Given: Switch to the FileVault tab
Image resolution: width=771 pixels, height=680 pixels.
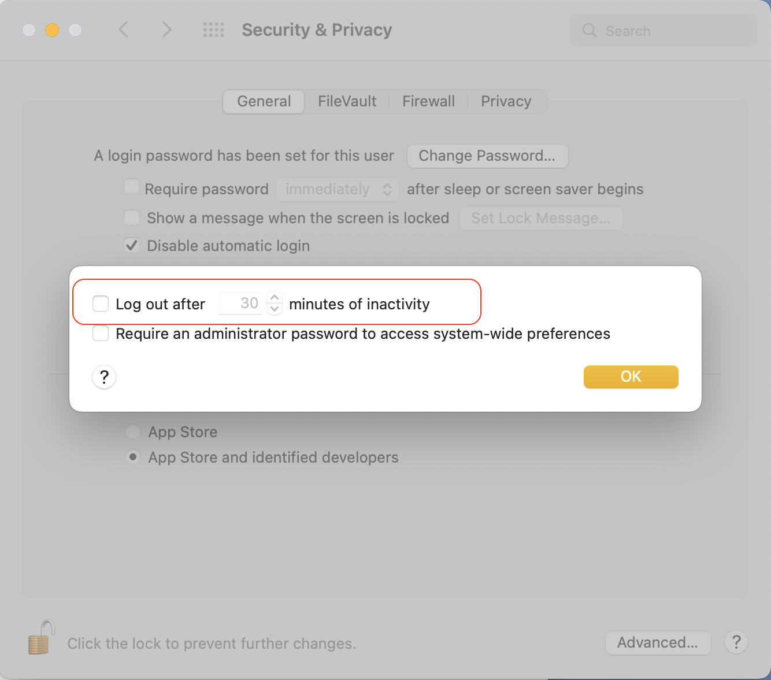Looking at the screenshot, I should 347,102.
